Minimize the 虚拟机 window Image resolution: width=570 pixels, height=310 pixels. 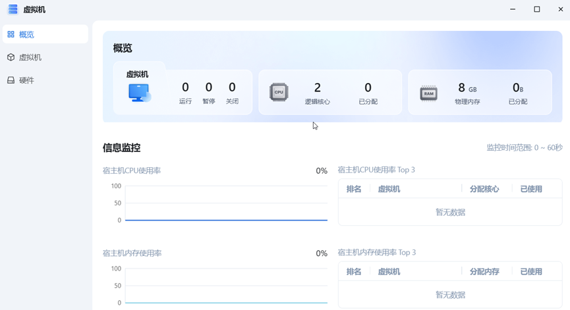513,9
